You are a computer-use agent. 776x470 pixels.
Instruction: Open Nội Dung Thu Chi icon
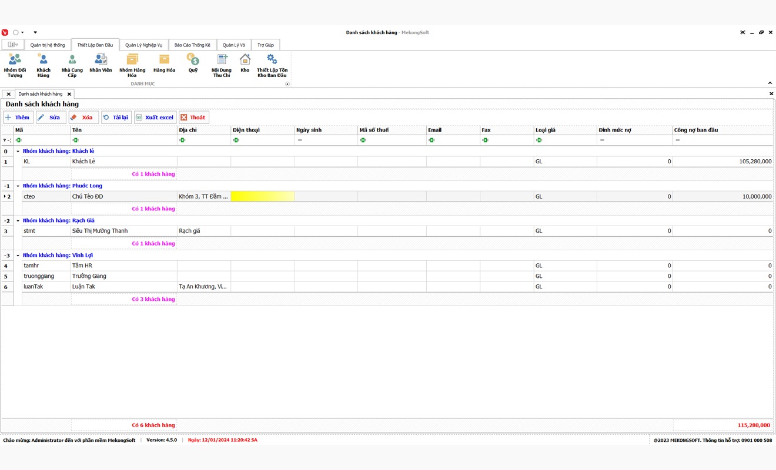(222, 65)
